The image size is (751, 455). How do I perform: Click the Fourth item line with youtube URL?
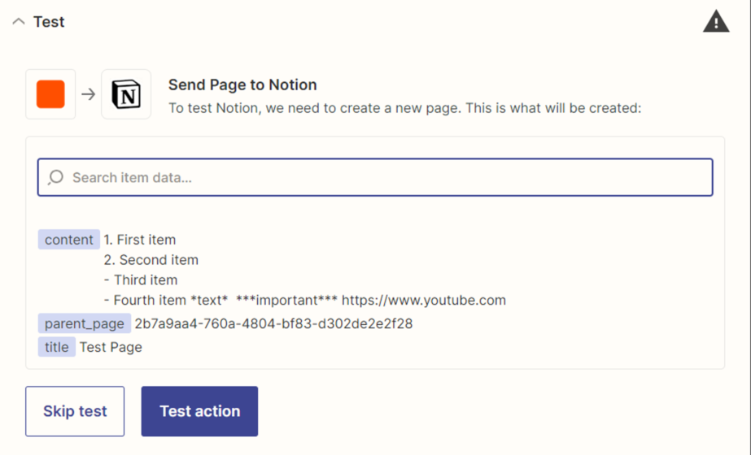click(304, 300)
